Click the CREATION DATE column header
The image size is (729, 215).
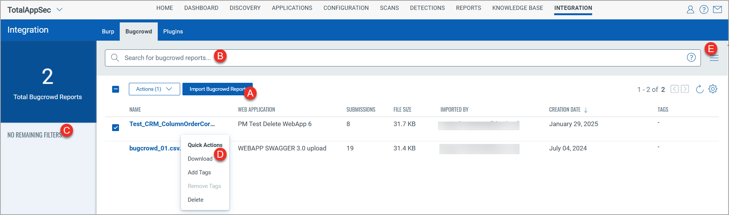coord(565,110)
